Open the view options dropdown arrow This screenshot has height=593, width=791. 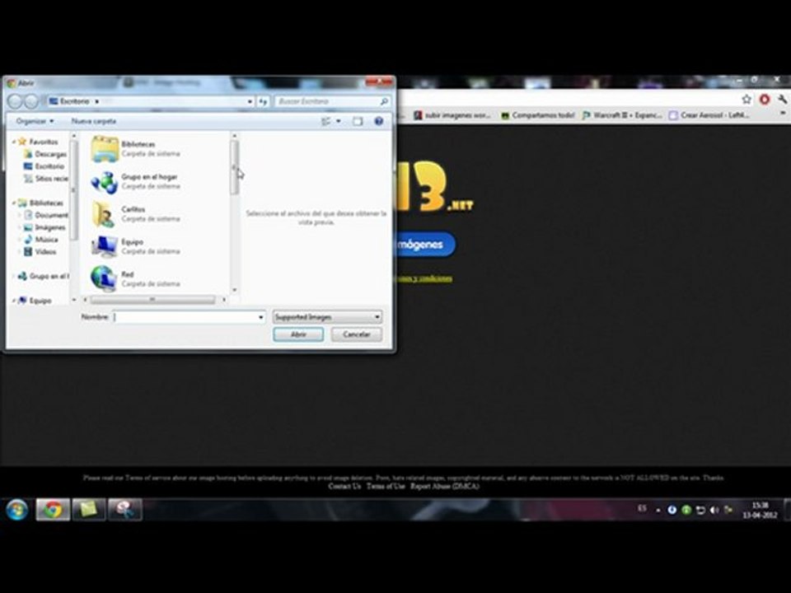(339, 121)
